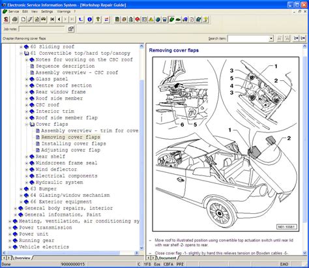Viewport: 309px width, 268px height.
Task: Open the Warnings menu
Action: coord(63,11)
